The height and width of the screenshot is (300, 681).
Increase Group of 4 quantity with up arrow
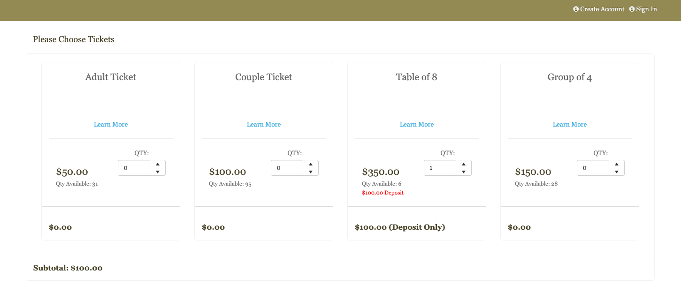click(617, 165)
